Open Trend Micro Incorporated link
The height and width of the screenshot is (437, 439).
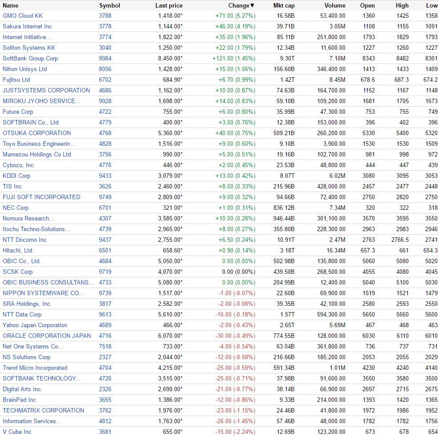point(35,368)
